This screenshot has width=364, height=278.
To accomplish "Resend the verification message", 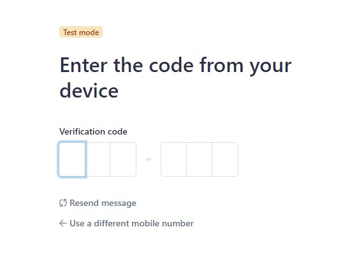I will click(98, 203).
